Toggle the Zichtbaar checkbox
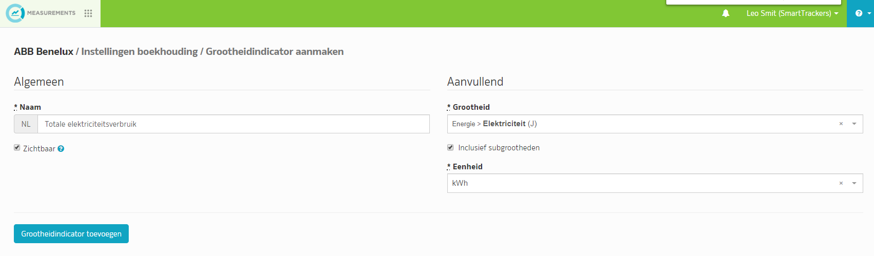Screen dimensions: 874x256 [x=17, y=148]
